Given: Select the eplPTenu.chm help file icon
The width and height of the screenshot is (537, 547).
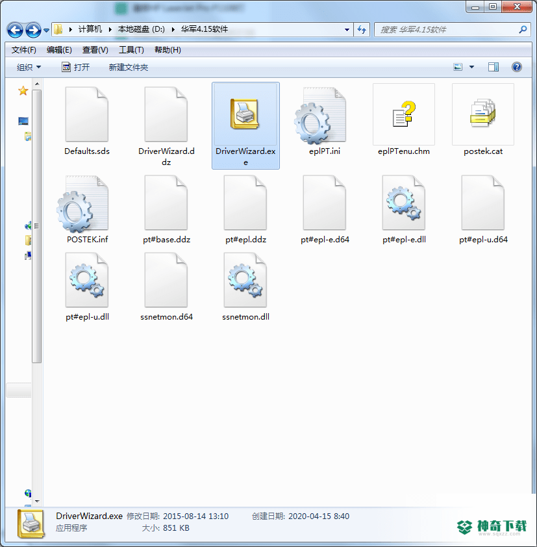Looking at the screenshot, I should (x=404, y=114).
